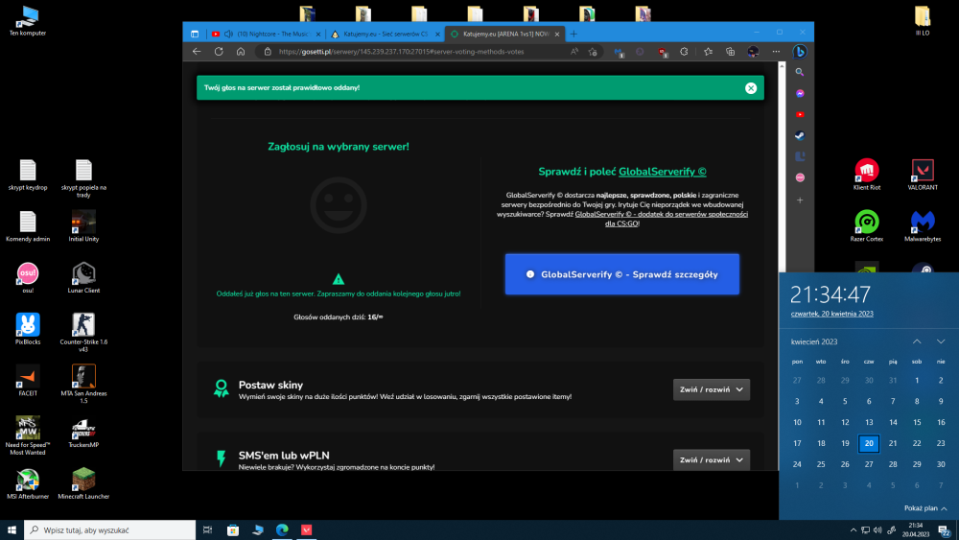The height and width of the screenshot is (540, 959).
Task: Select the osu! desktop shortcut
Action: (x=28, y=278)
